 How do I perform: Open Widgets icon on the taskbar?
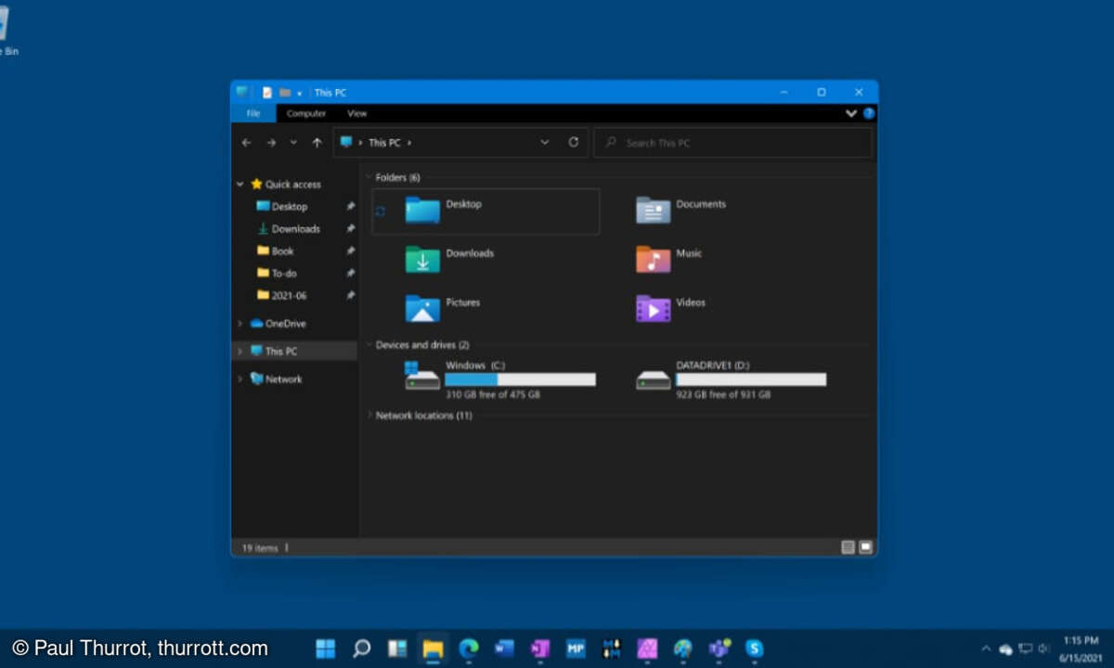click(x=397, y=649)
